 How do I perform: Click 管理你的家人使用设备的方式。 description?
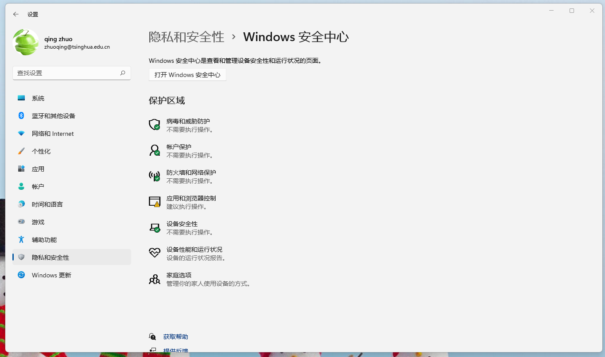point(209,284)
